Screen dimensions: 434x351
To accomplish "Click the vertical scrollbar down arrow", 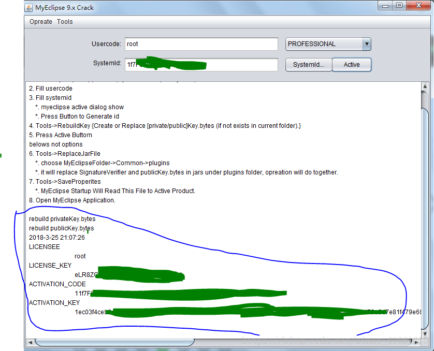I will click(425, 334).
